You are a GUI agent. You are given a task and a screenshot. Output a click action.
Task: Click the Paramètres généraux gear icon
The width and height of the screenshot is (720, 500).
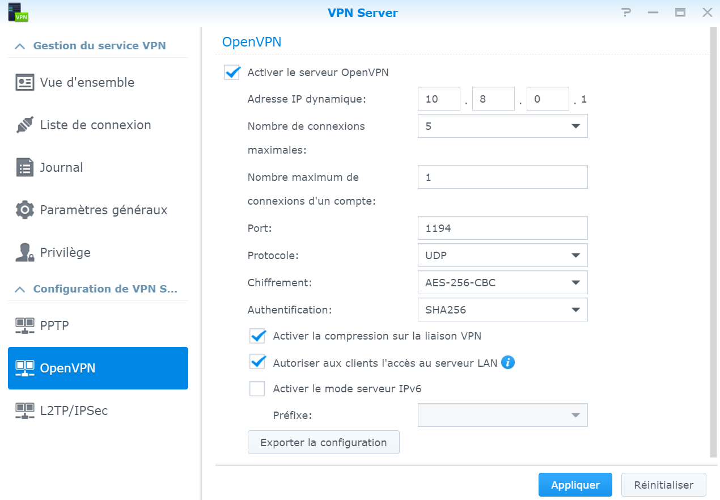tap(24, 210)
